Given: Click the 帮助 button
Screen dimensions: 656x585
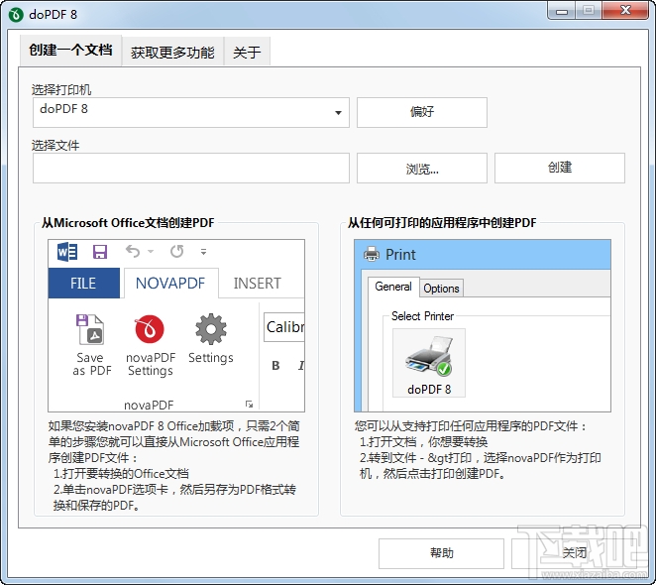Looking at the screenshot, I should pos(441,553).
